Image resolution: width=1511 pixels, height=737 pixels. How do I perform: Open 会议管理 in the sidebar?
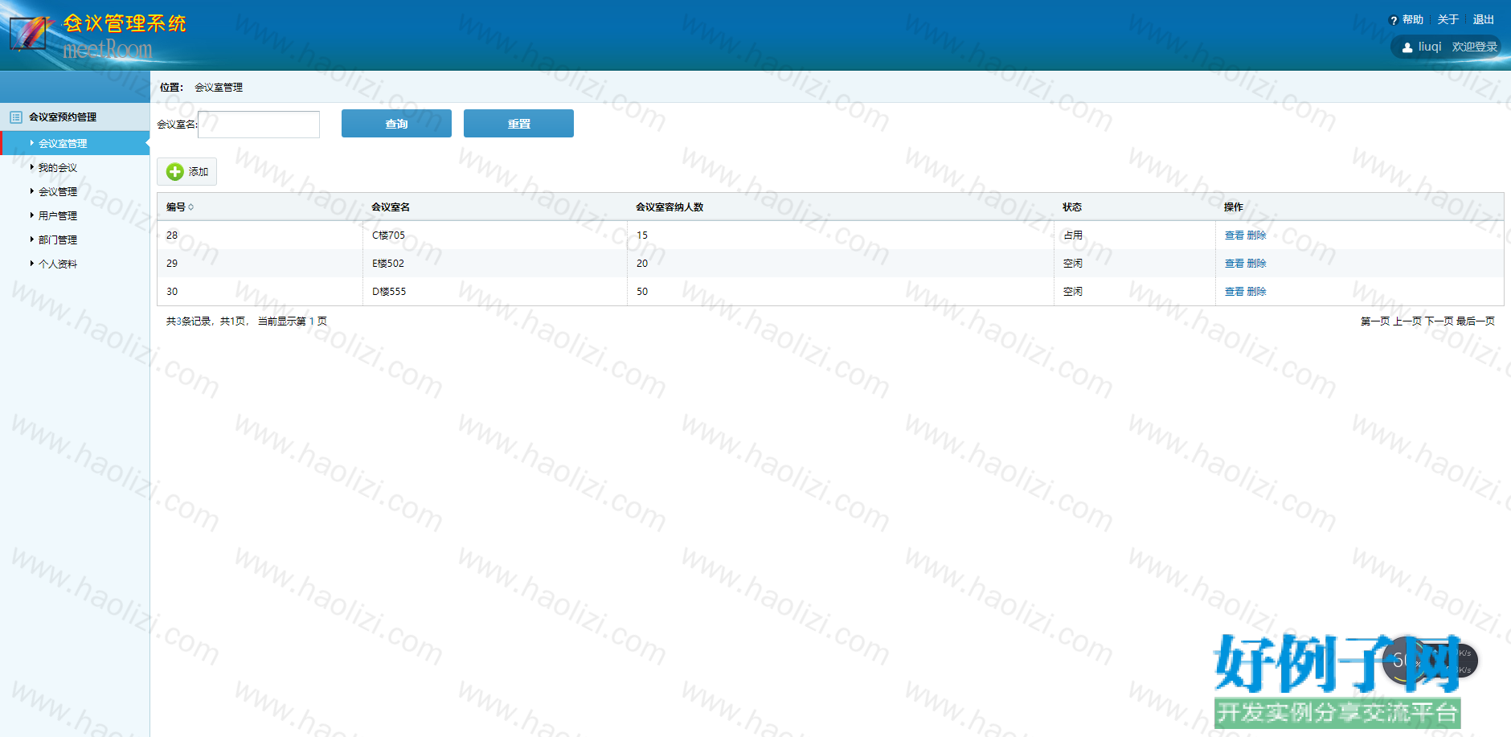click(x=58, y=192)
